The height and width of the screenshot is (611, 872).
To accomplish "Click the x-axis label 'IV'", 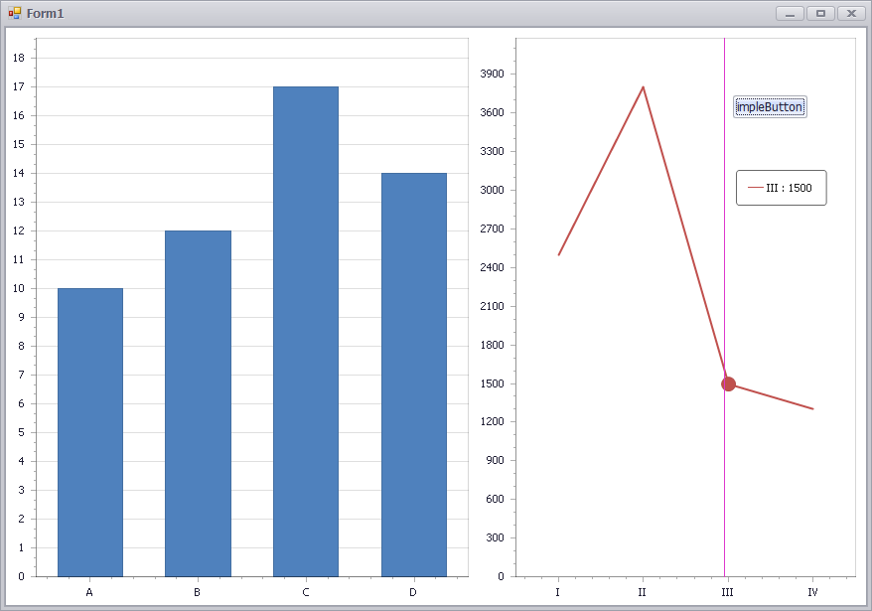I will pos(812,593).
